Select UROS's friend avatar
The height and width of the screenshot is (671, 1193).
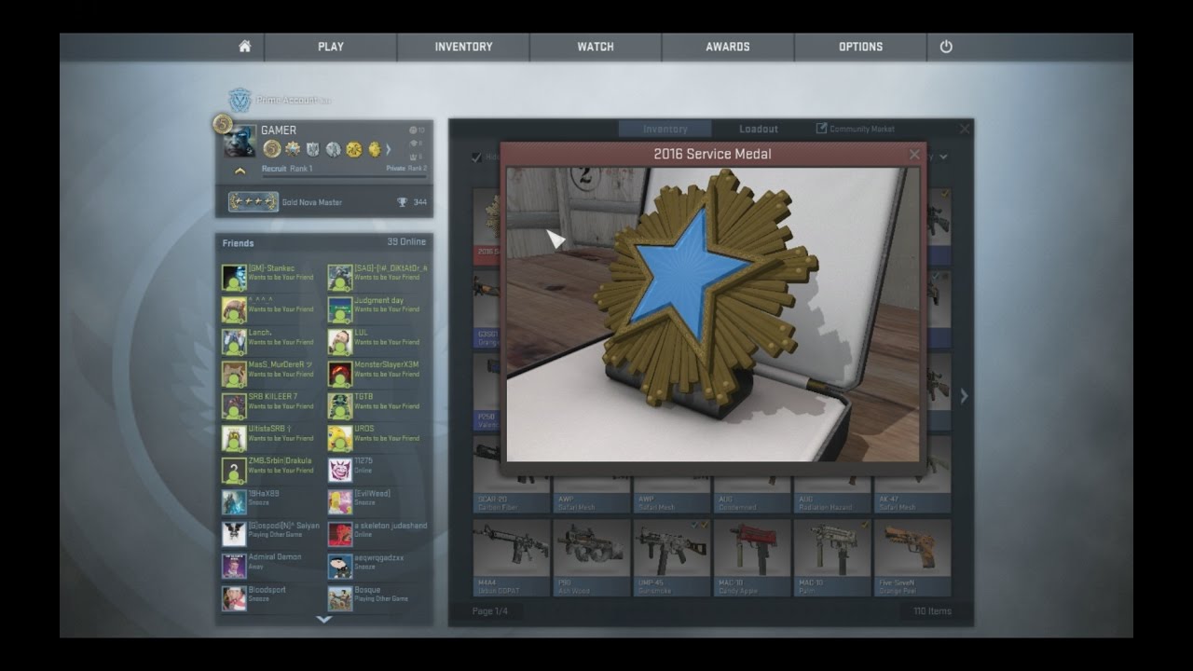pyautogui.click(x=340, y=438)
